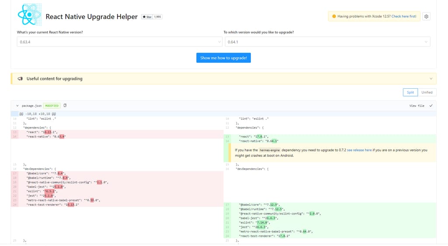Viewport: 448px width, 246px height.
Task: Click the React Native Upgrade Helper title
Action: tap(91, 17)
